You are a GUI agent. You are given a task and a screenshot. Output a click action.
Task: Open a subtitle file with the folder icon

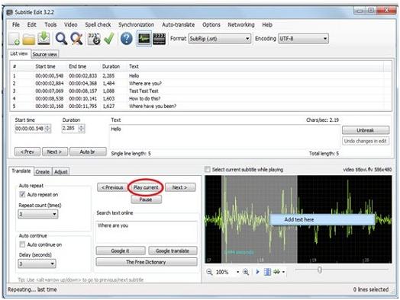28,39
